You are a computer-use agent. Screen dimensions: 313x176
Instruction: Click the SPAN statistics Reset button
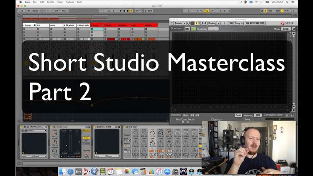click(238, 115)
